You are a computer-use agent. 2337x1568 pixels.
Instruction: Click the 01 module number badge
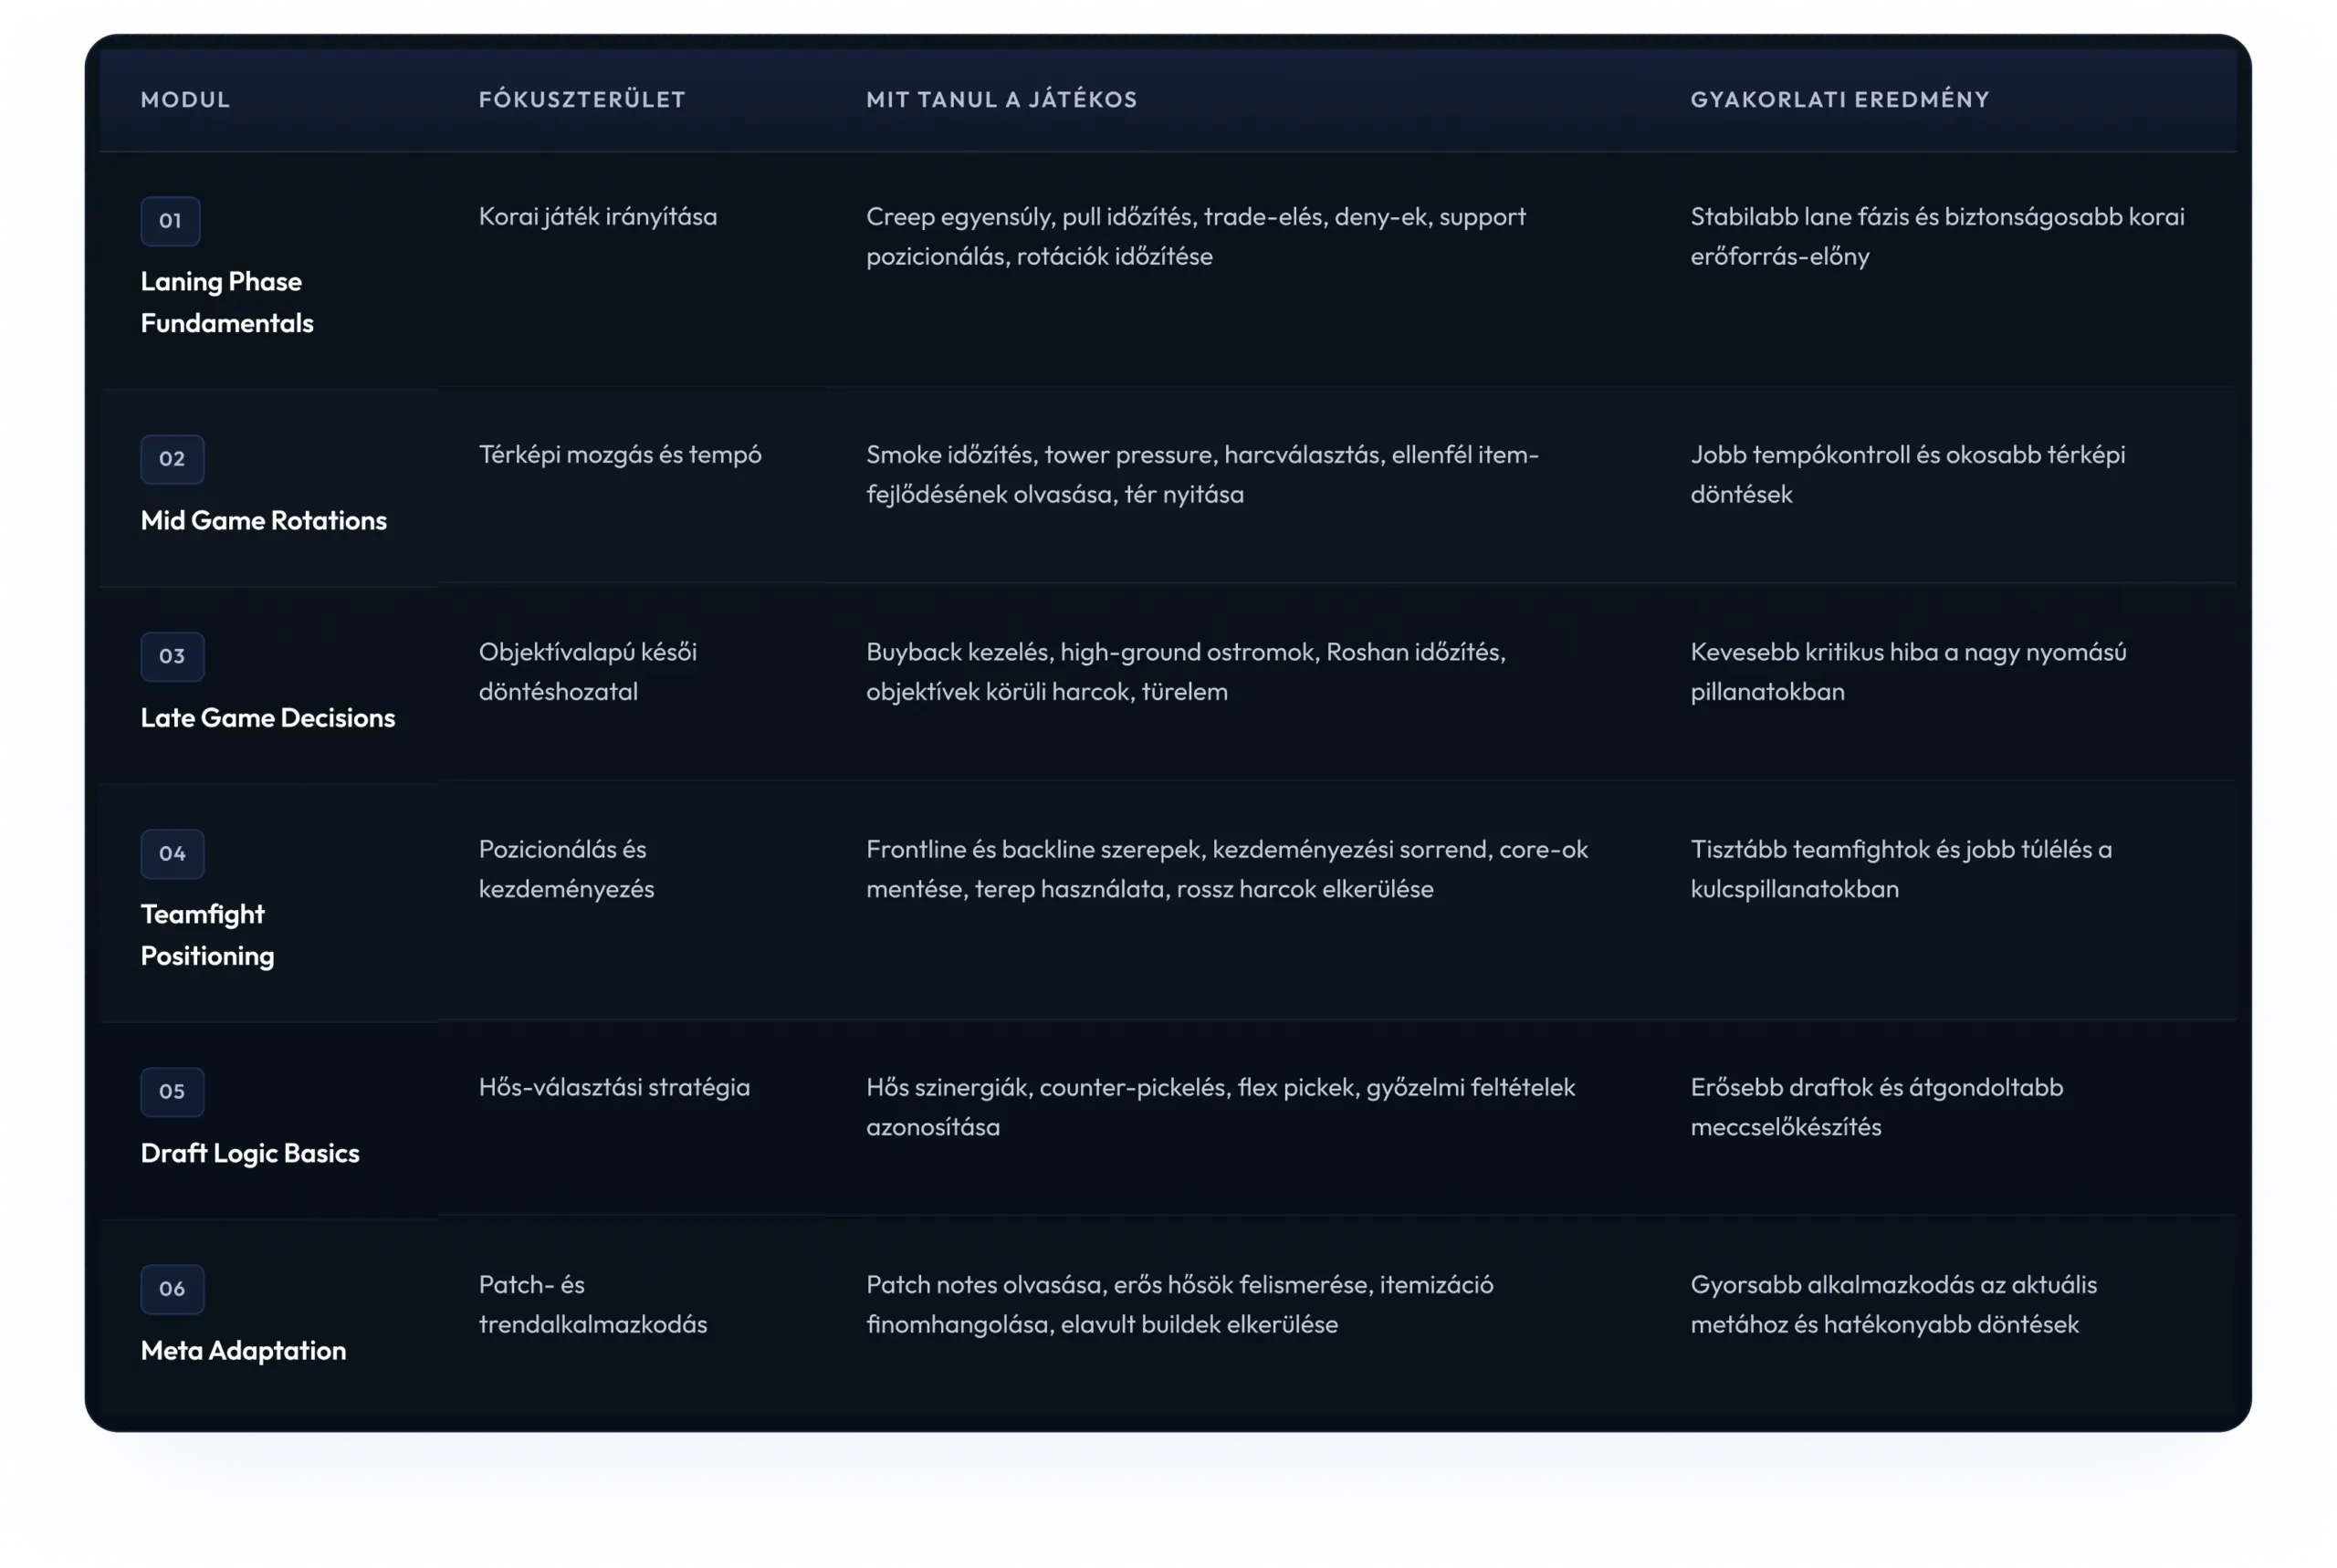click(x=170, y=221)
